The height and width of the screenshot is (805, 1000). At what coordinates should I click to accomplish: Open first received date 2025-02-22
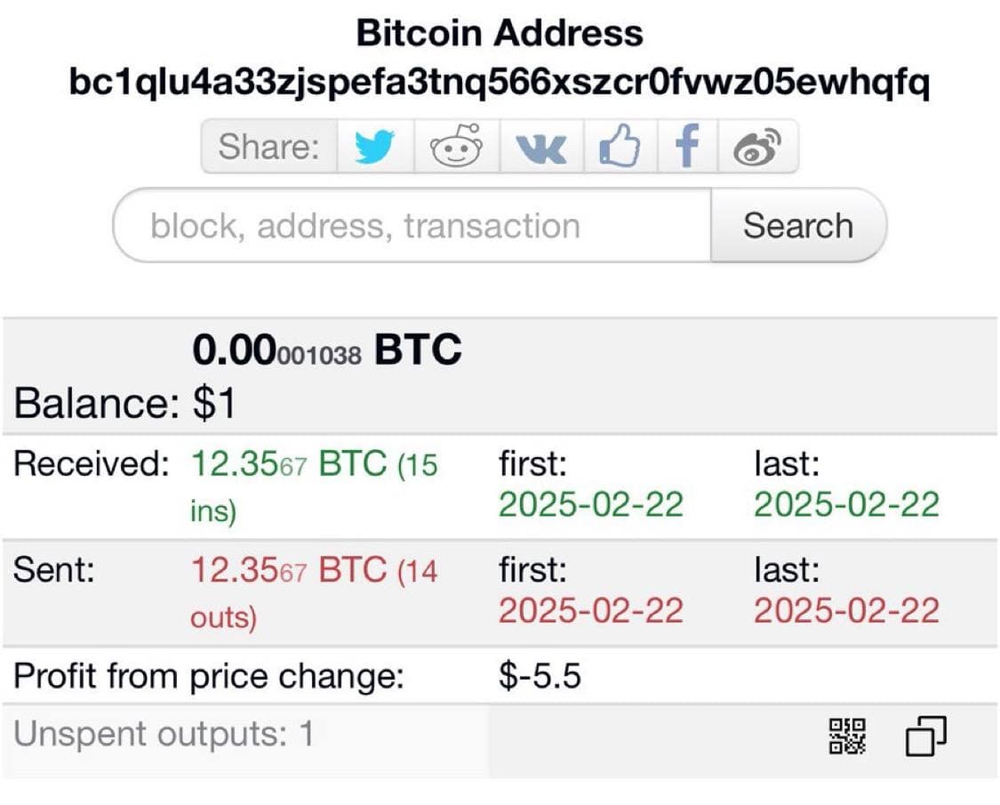(x=590, y=504)
